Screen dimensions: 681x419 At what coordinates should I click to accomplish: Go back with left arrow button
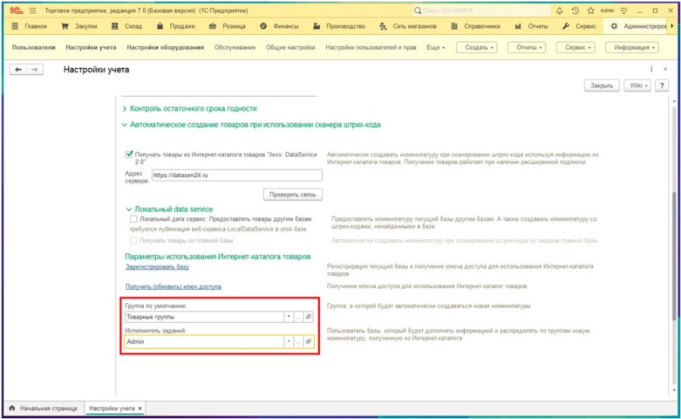[18, 70]
